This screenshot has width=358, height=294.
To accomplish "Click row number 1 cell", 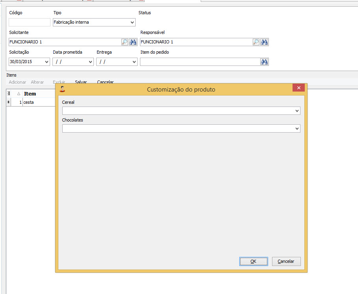I will click(x=17, y=102).
